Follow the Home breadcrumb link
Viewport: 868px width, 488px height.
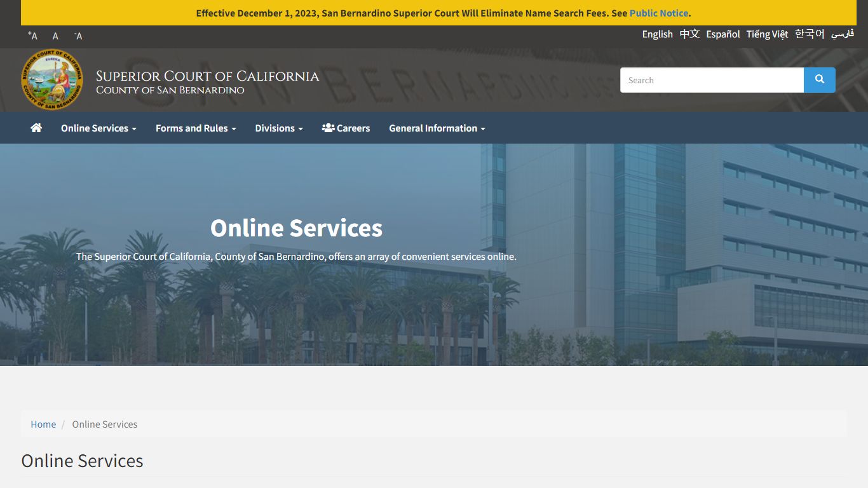coord(43,424)
